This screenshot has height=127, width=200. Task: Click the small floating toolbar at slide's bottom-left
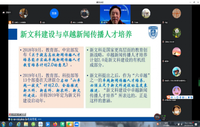pyautogui.click(x=17, y=114)
